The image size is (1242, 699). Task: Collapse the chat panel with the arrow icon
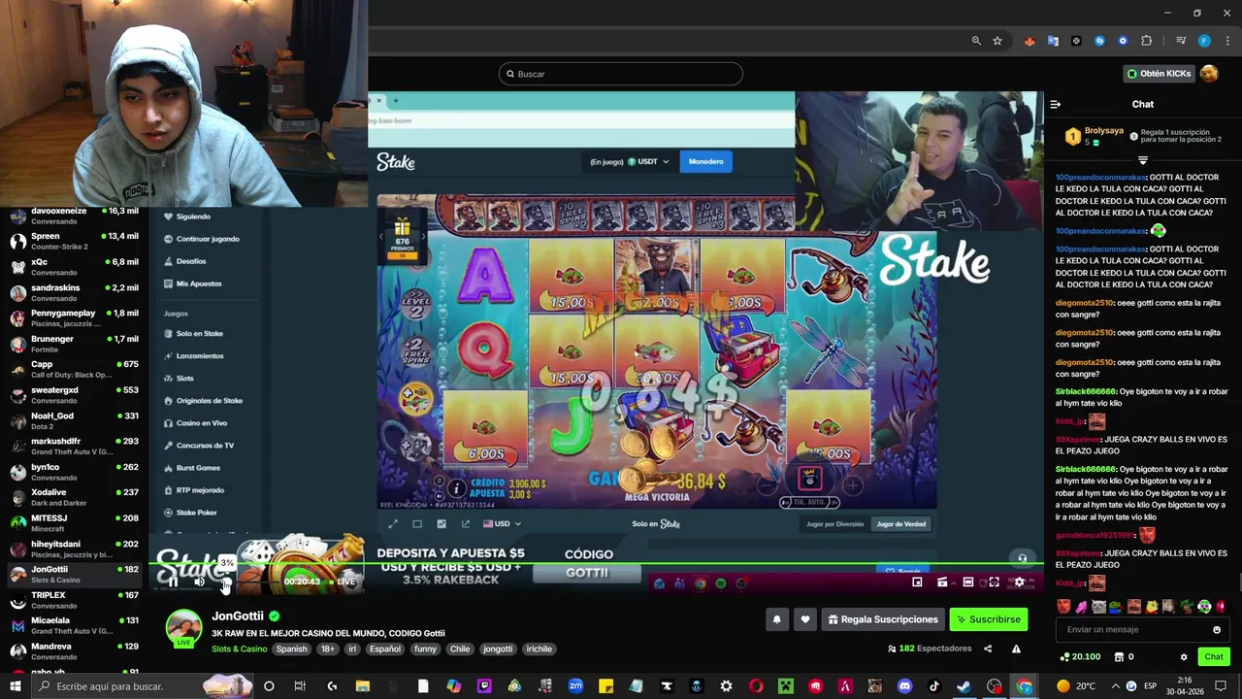1056,104
